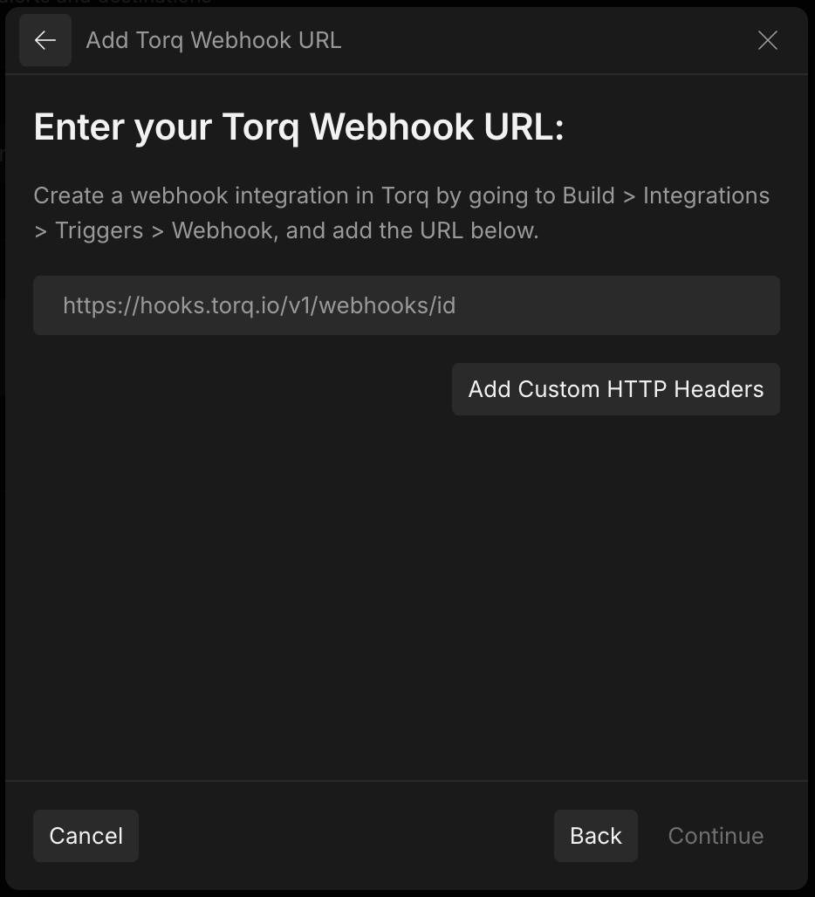Click the webhook integration instructions paragraph
This screenshot has height=897, width=815.
coord(401,213)
